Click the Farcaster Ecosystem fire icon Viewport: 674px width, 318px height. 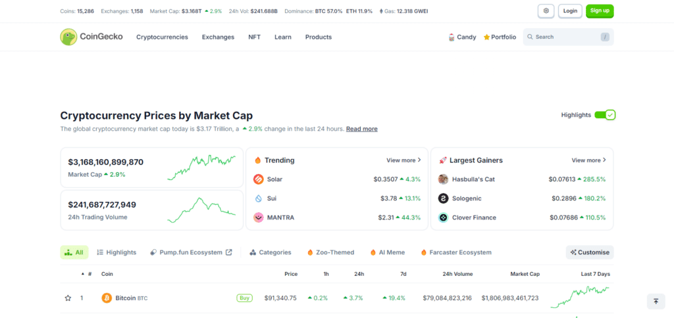pyautogui.click(x=424, y=252)
